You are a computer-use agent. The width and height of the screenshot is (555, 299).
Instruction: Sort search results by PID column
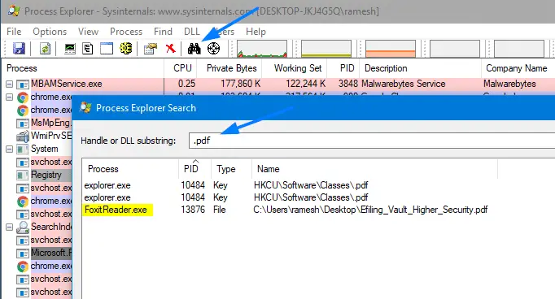(x=195, y=169)
